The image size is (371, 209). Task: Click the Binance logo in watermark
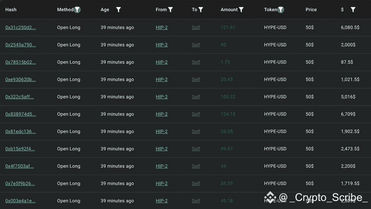tap(270, 197)
